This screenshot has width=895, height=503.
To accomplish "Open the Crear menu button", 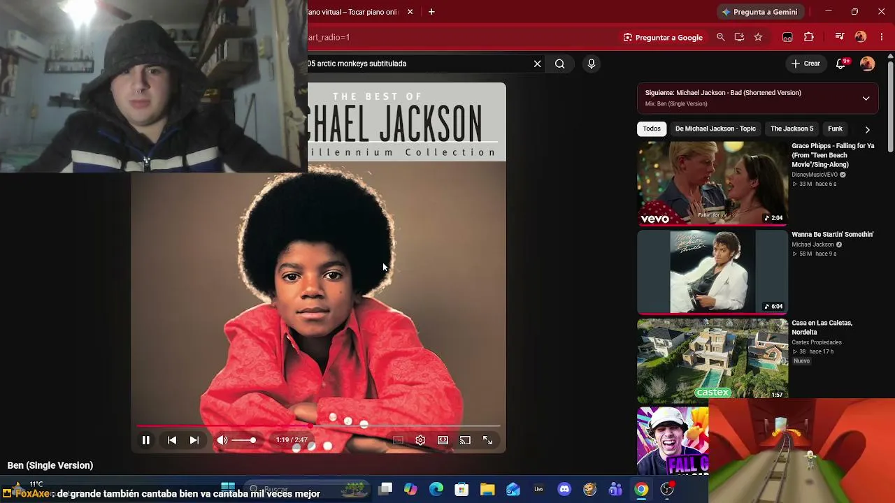I will [805, 64].
